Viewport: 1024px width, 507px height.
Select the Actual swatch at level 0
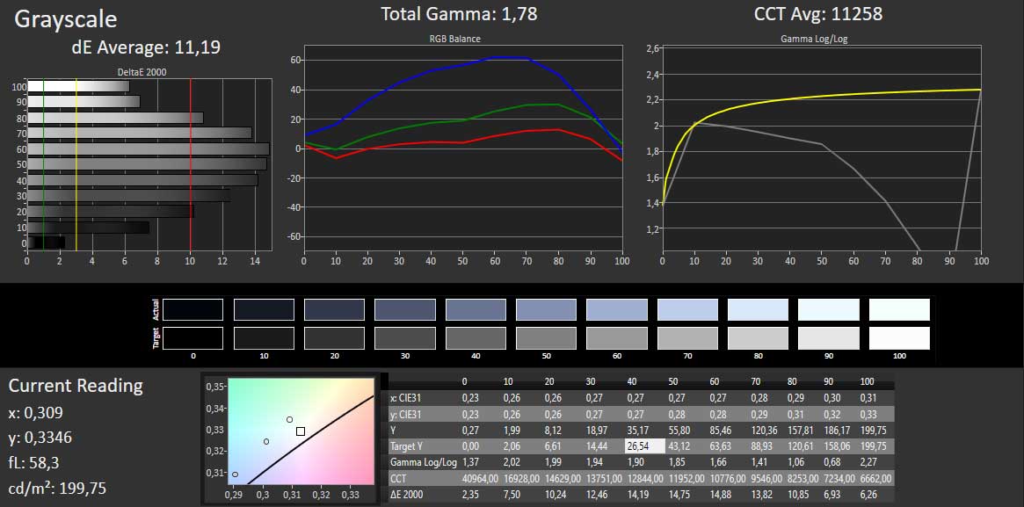point(192,309)
